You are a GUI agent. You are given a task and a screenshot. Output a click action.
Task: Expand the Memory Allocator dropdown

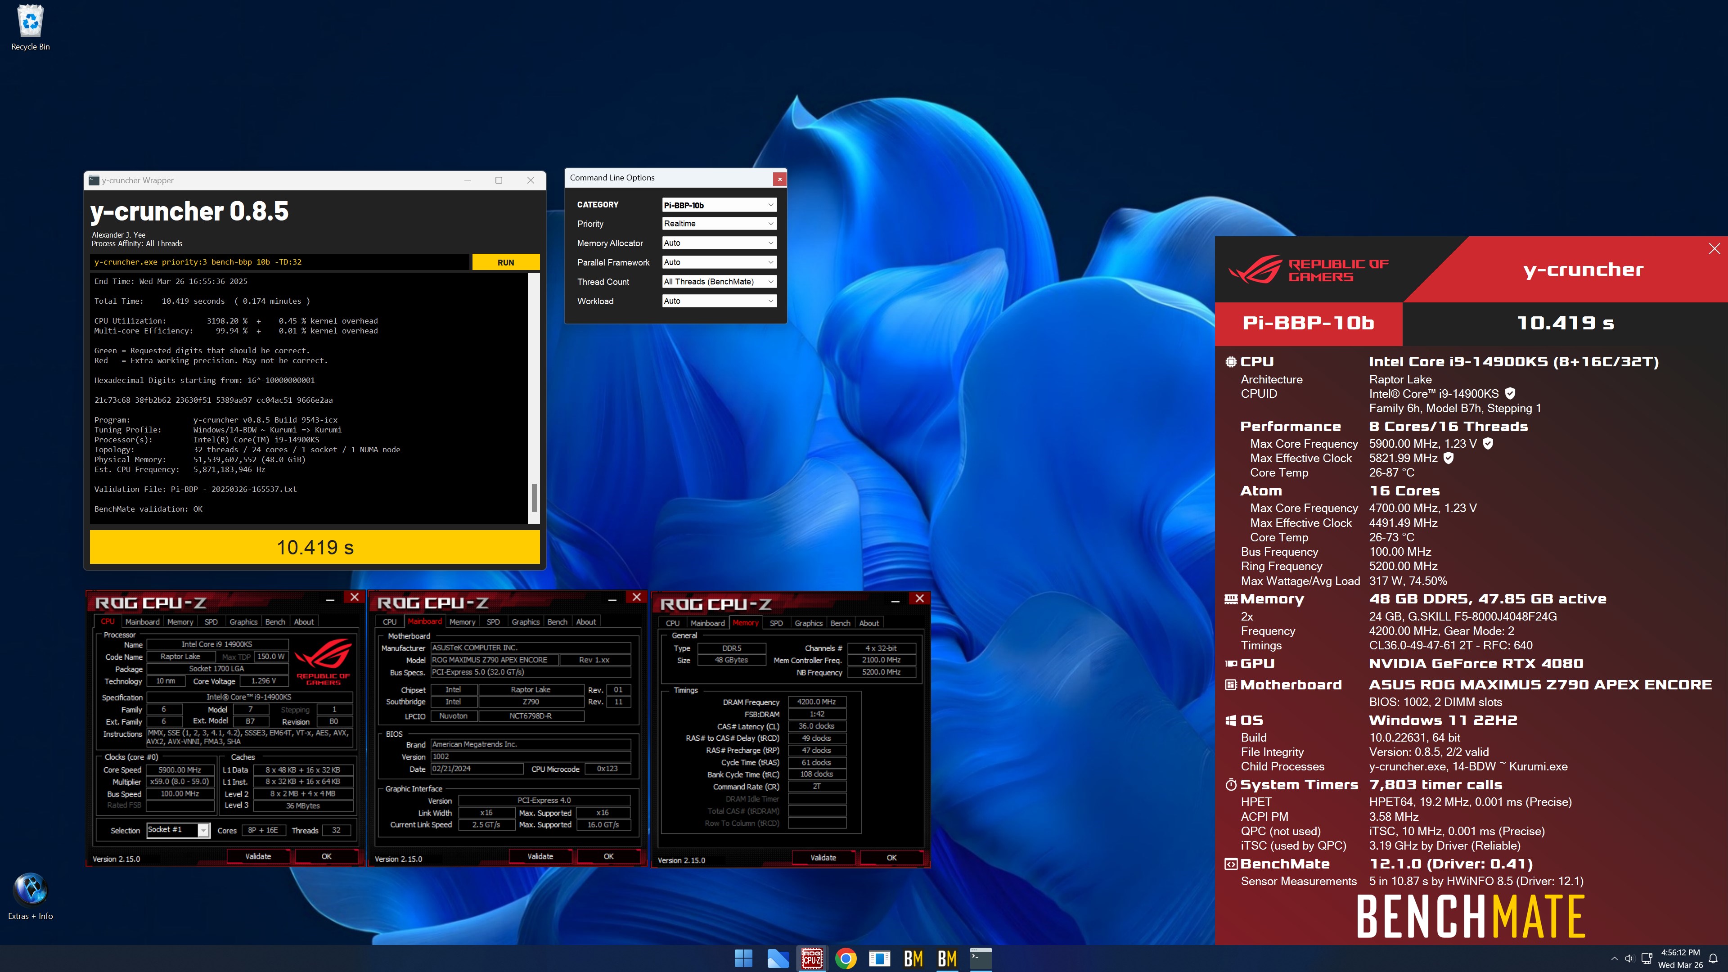click(719, 243)
